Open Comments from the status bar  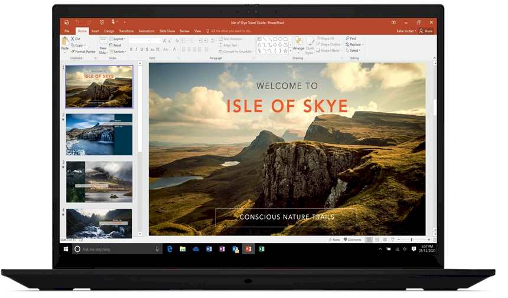pyautogui.click(x=353, y=240)
